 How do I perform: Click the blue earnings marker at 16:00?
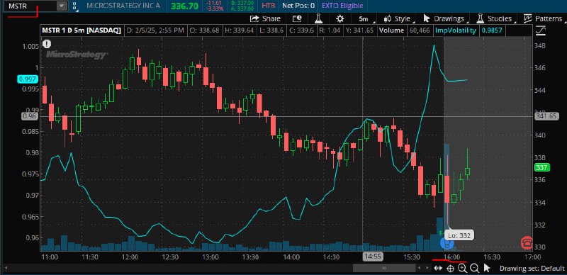[447, 243]
